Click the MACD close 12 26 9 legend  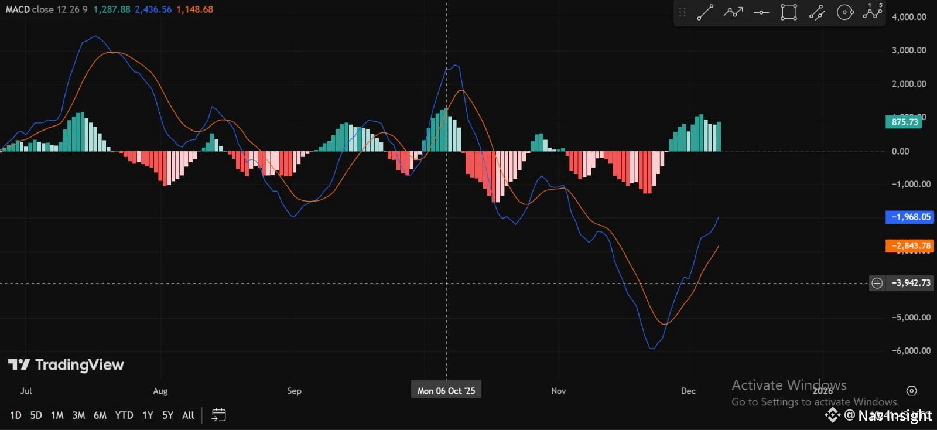point(46,9)
